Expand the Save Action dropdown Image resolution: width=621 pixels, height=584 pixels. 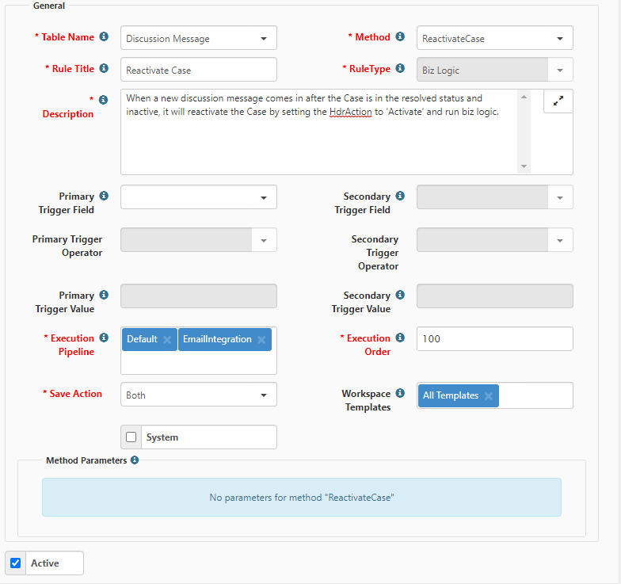click(x=198, y=395)
